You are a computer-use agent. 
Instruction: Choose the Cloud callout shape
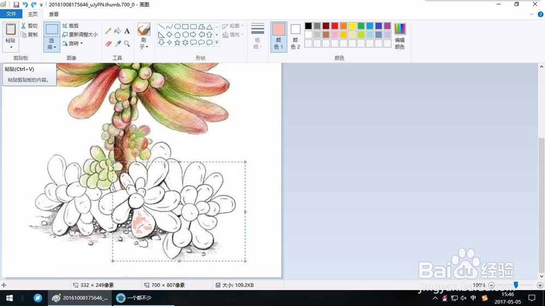tap(209, 42)
